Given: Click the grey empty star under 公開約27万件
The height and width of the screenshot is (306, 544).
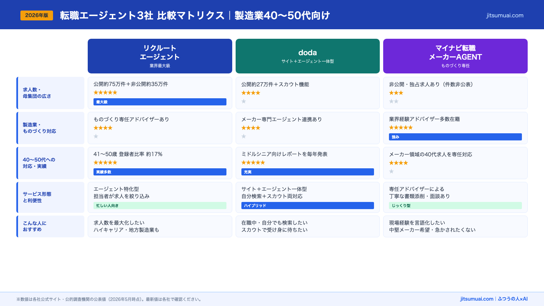Looking at the screenshot, I should click(244, 101).
